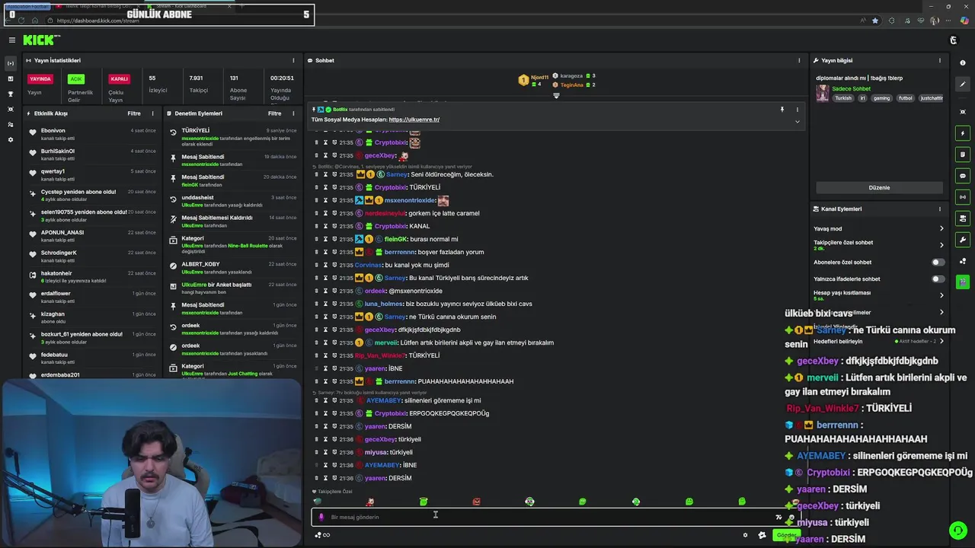Click Sadece Sohbet category link
This screenshot has height=548, width=975.
[851, 89]
